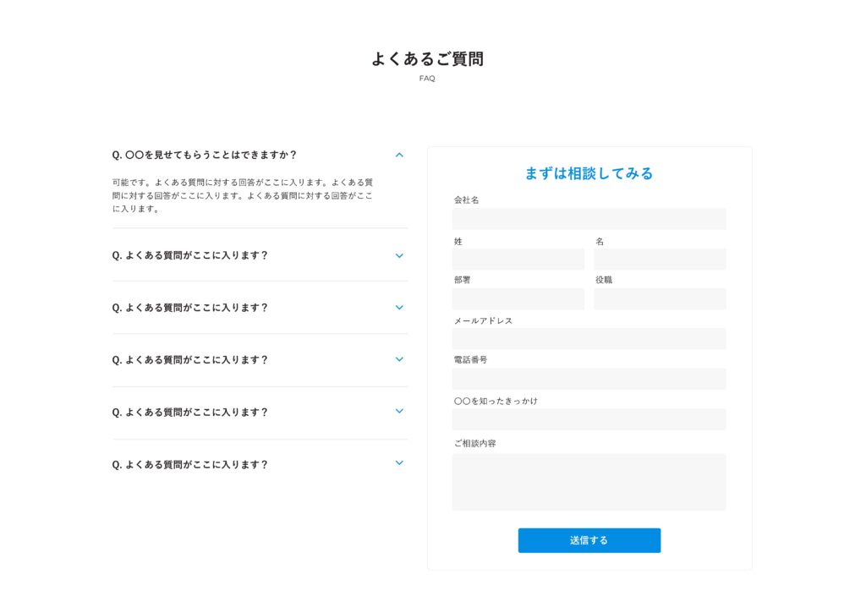The height and width of the screenshot is (607, 866).
Task: Click the ○○を知ったきっかけ field
Action: (x=589, y=419)
